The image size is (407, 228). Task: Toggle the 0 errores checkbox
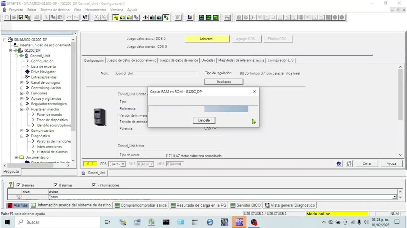(18, 185)
